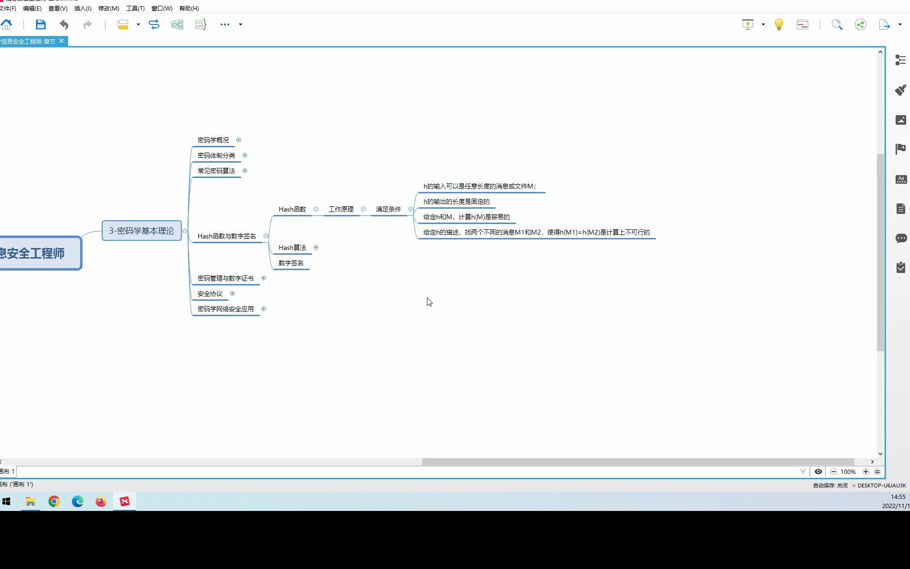Expand the 密码管理与数字证书 branch
The width and height of the screenshot is (910, 569).
[x=263, y=278]
